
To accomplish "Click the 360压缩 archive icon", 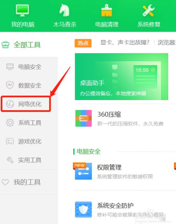I will (x=83, y=118).
